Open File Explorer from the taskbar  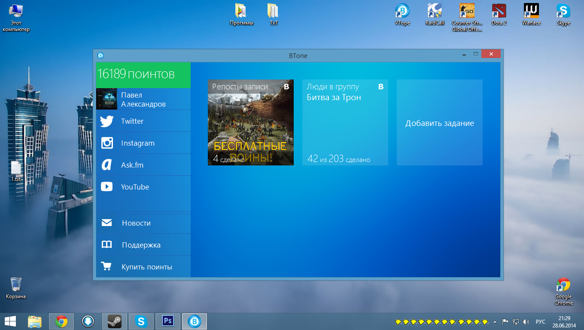tap(35, 321)
